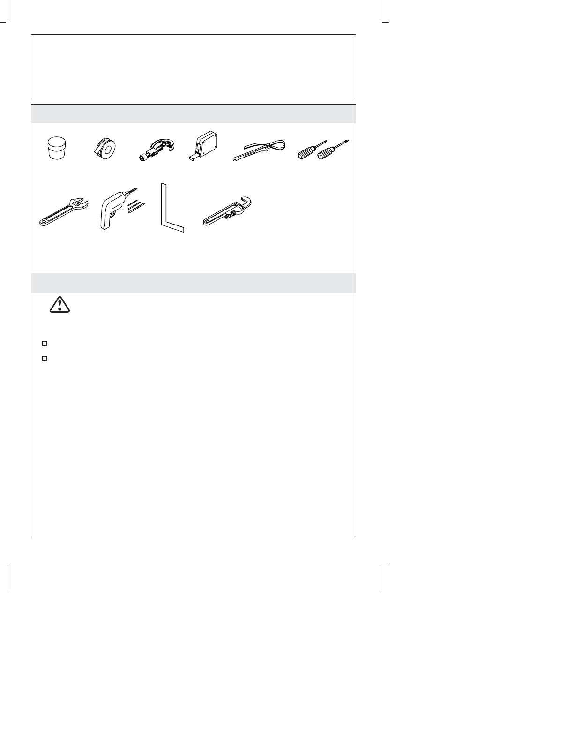Select the thread seal tape roll

point(104,148)
